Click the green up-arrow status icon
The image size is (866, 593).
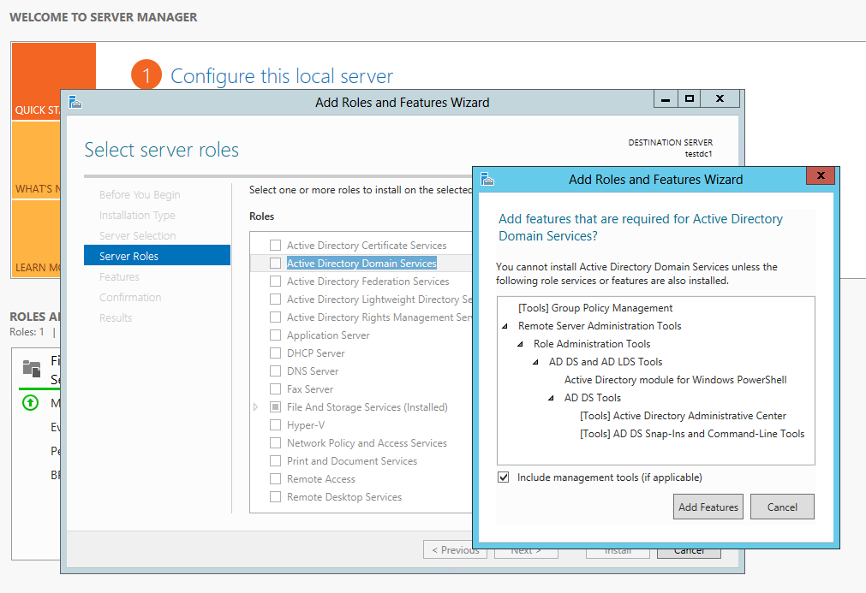[x=30, y=403]
